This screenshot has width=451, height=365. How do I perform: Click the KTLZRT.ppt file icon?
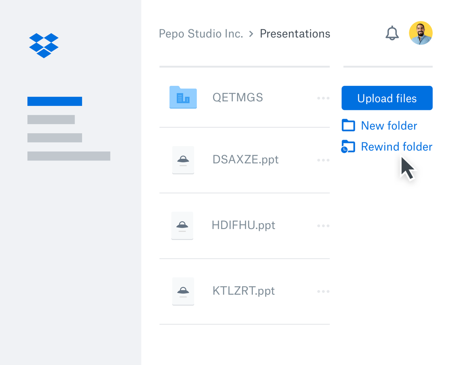coord(183,291)
